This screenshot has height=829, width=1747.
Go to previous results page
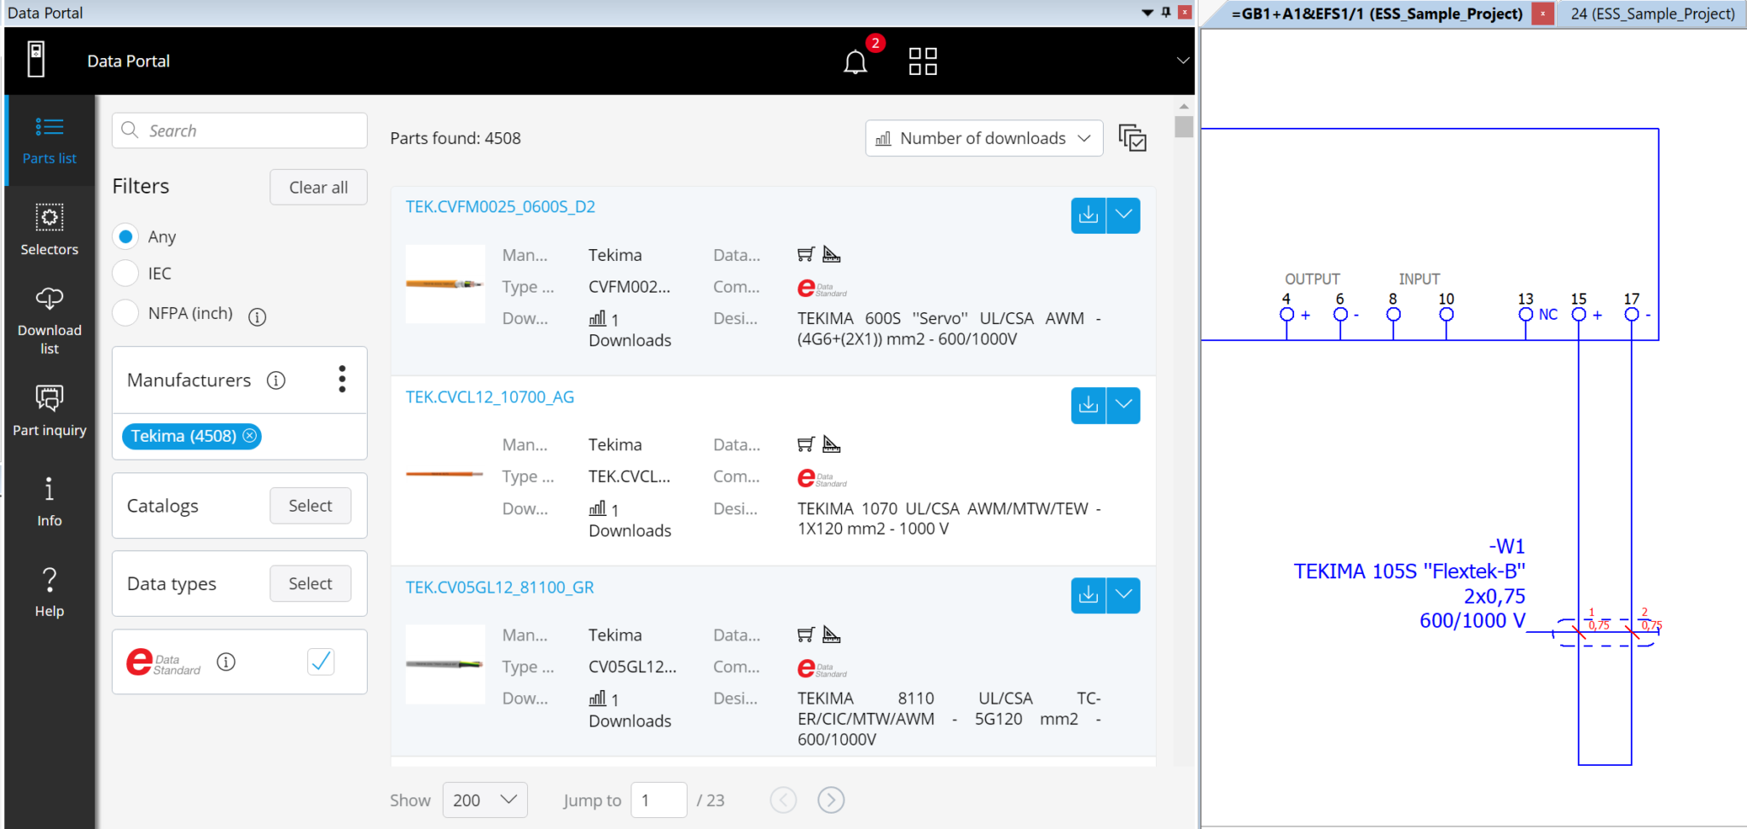click(783, 800)
